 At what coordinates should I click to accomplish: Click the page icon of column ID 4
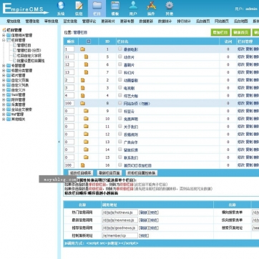point(82,95)
